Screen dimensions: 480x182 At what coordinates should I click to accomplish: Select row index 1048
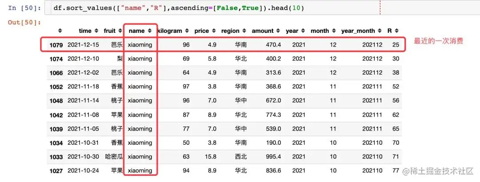click(56, 101)
